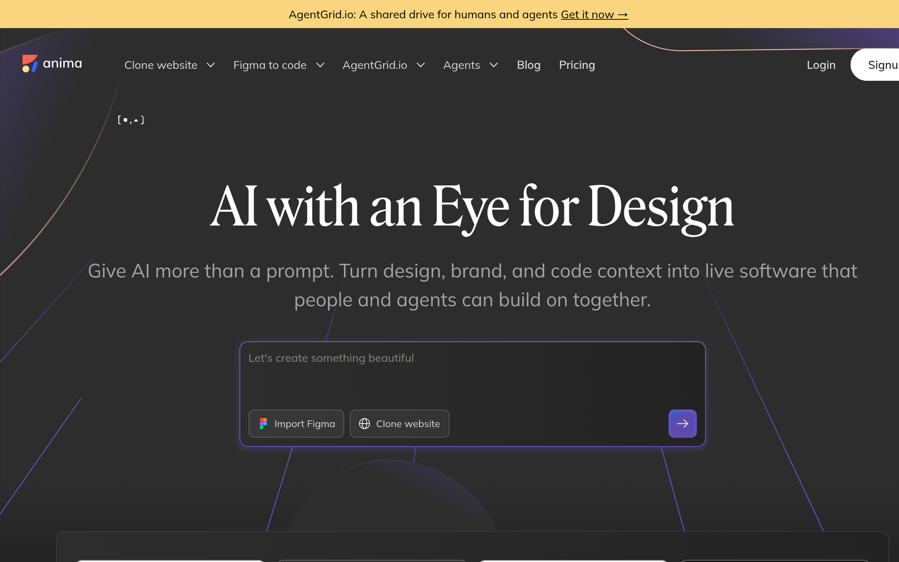Image resolution: width=899 pixels, height=562 pixels.
Task: Click the AI with an Eye for Design headline
Action: (472, 207)
